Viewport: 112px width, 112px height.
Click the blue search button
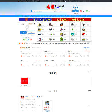(x=76, y=11)
